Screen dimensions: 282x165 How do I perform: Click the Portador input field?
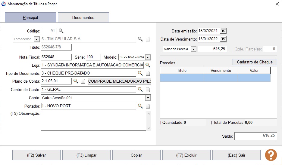coord(89,106)
